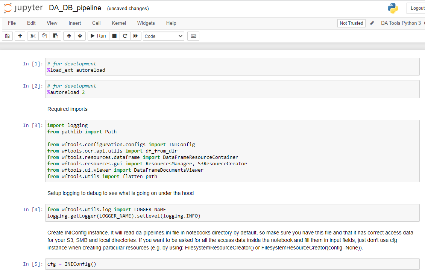Screen dimensions: 425x278
Task: Click the 'import logging' code line
Action: point(67,125)
